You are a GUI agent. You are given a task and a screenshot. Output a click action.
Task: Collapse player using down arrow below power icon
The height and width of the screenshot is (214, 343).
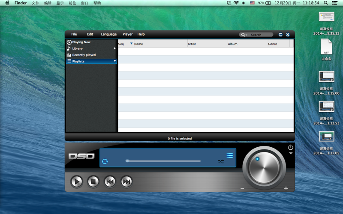291,153
